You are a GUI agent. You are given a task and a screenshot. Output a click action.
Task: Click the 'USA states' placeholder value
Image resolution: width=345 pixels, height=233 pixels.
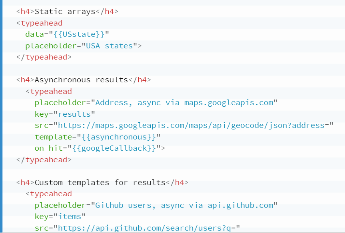pos(110,46)
